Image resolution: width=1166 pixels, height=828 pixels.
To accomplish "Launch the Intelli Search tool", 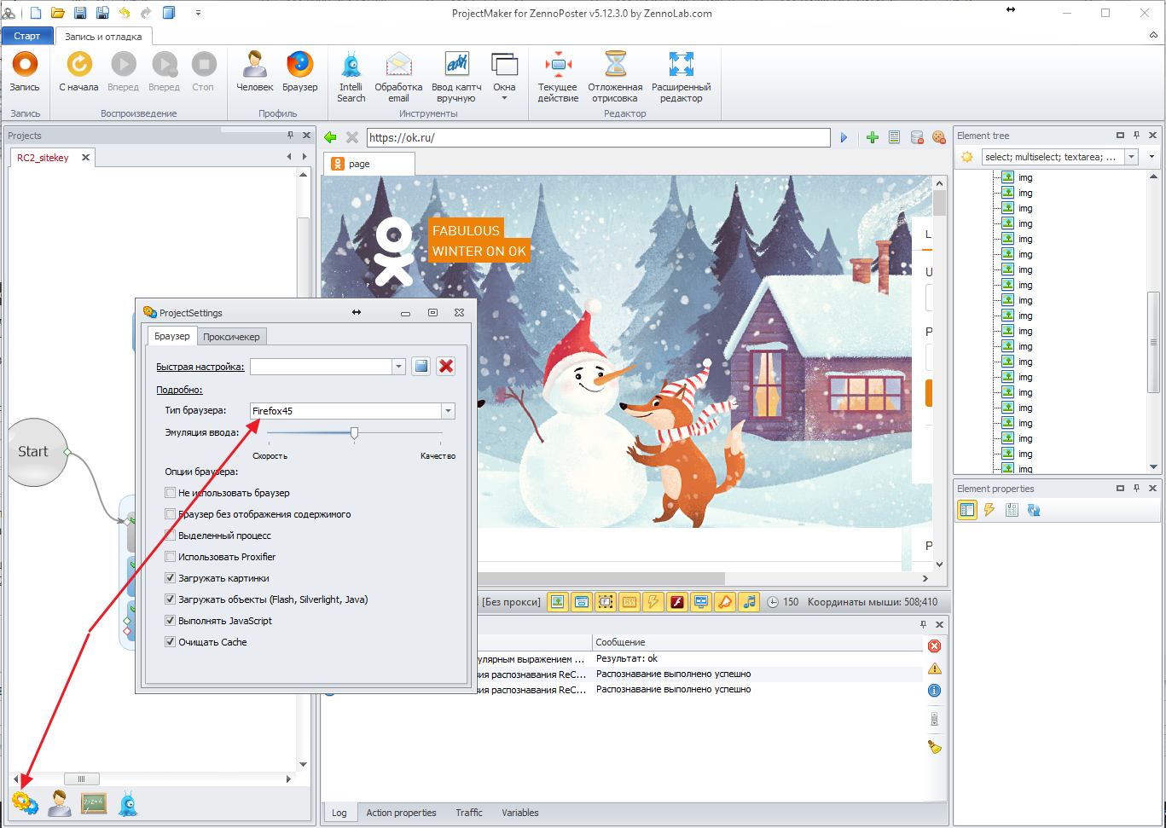I will coord(351,77).
